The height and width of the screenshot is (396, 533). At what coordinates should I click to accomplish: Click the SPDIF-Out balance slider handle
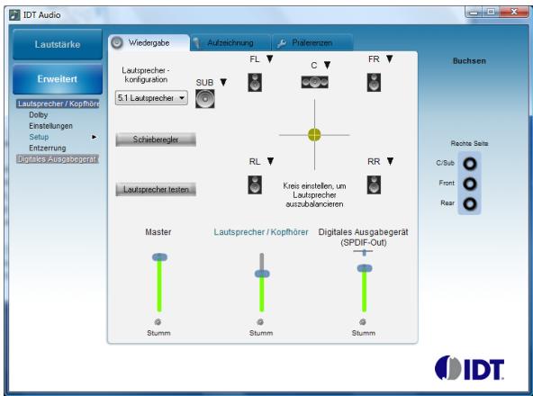[x=364, y=252]
